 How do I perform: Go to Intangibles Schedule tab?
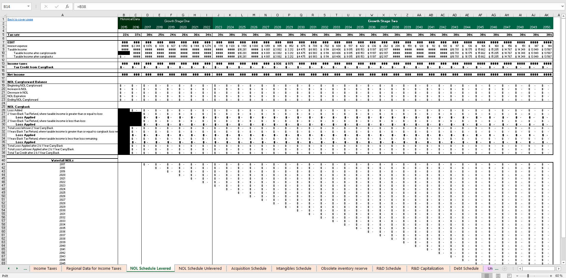[x=294, y=268]
